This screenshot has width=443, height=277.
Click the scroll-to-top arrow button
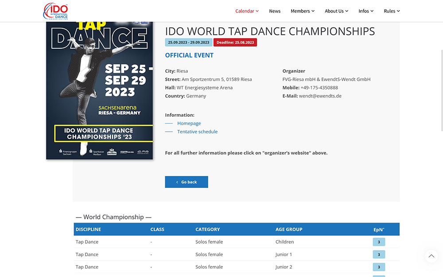431,256
